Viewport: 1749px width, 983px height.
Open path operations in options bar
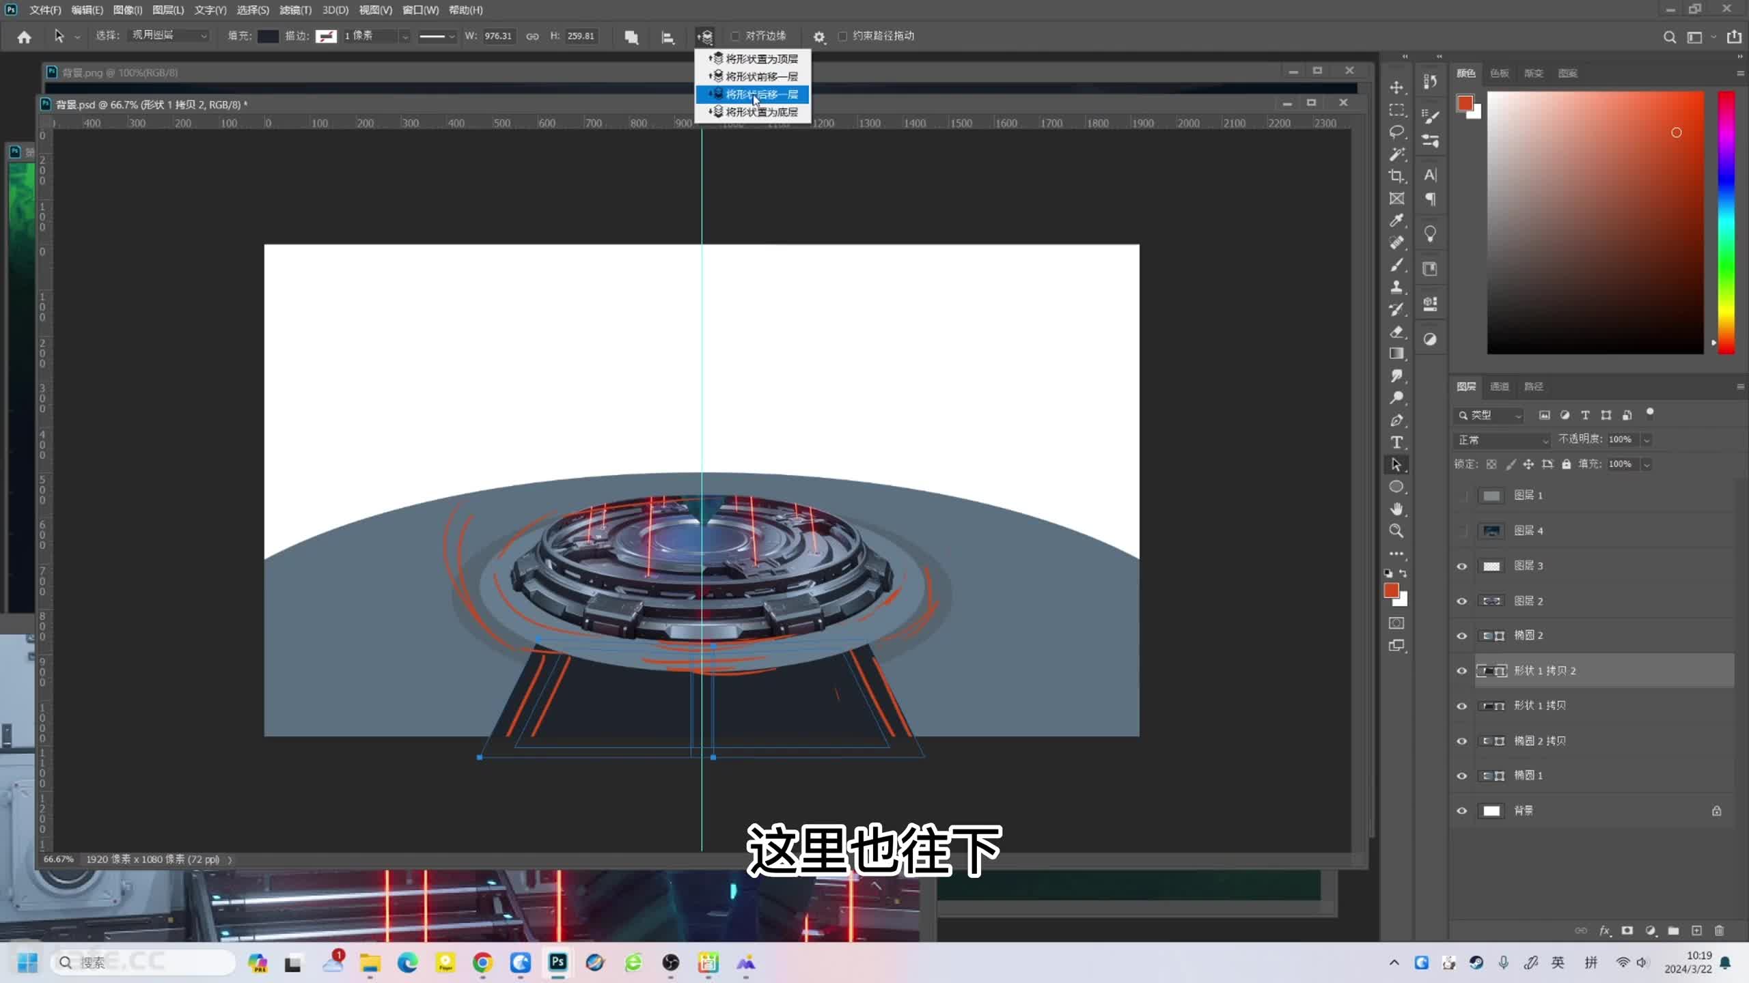click(x=631, y=37)
